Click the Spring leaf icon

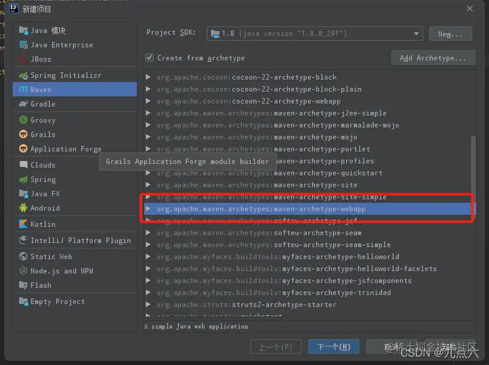pyautogui.click(x=23, y=180)
